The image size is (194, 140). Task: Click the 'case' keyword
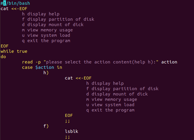(x=27, y=67)
